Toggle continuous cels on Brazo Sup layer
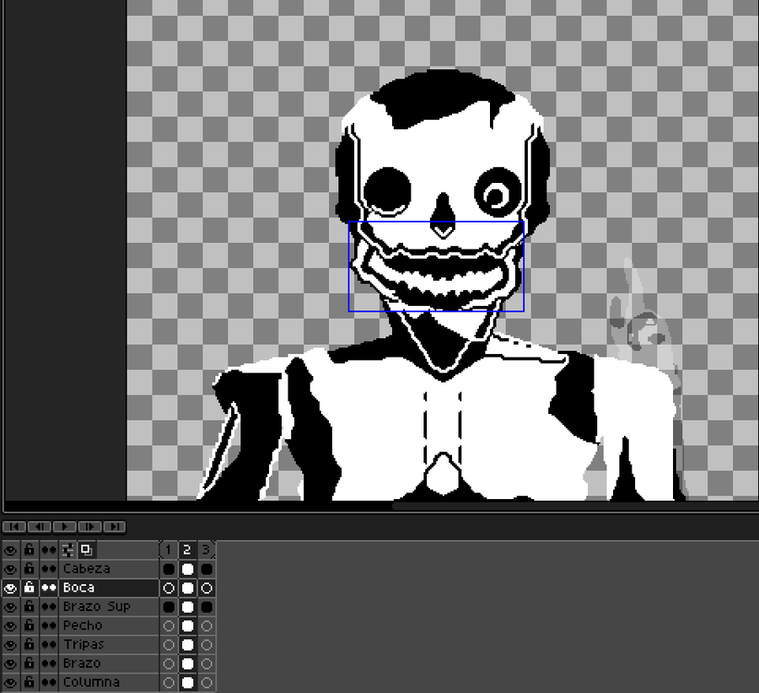759x693 pixels. click(48, 606)
